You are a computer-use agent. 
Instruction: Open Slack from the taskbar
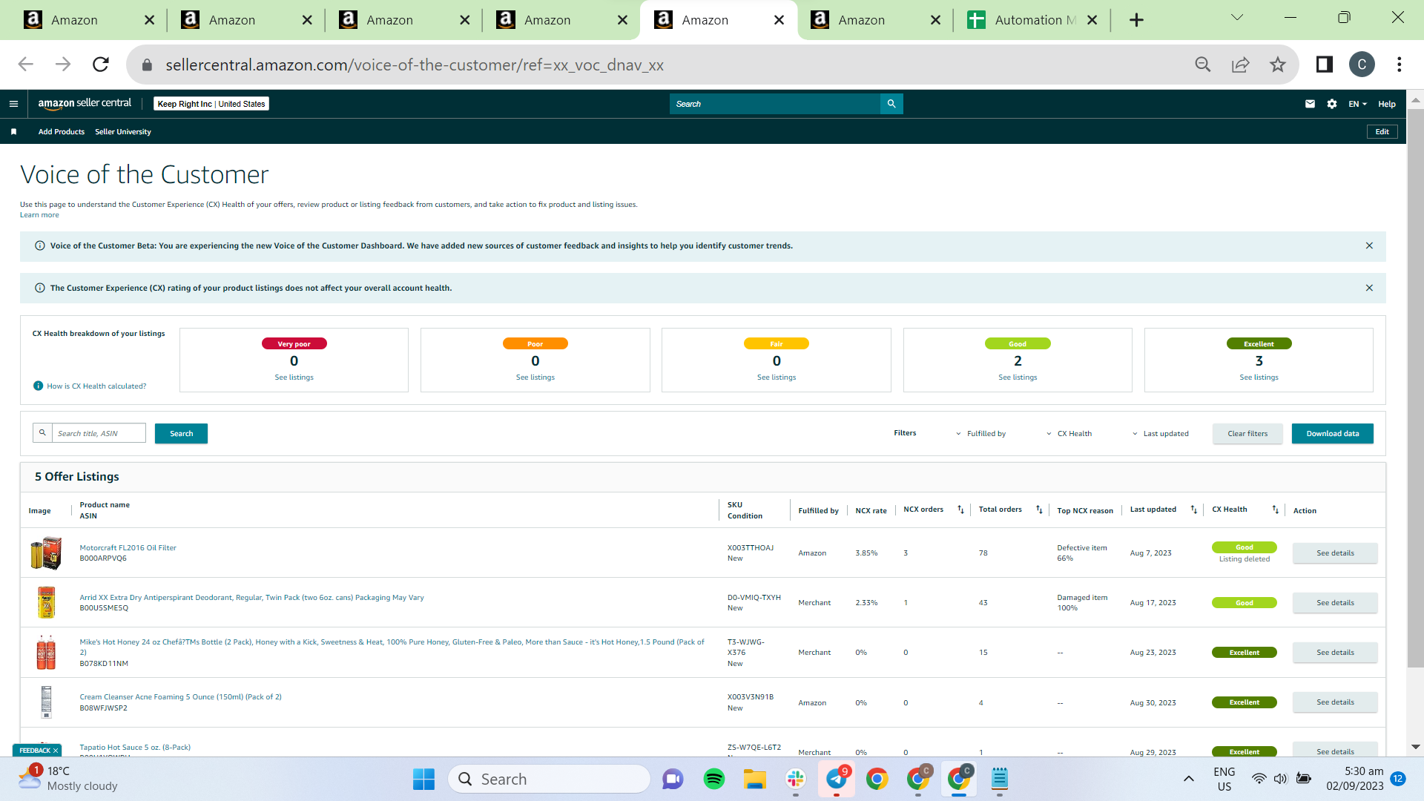795,779
